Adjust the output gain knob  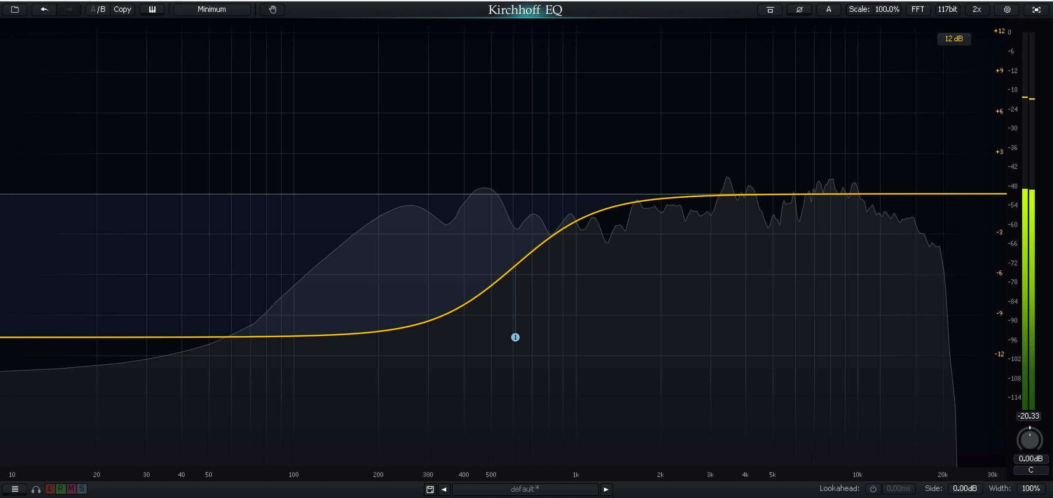click(x=1029, y=439)
